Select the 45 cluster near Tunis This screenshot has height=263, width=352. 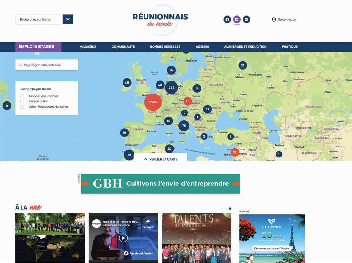click(x=169, y=149)
